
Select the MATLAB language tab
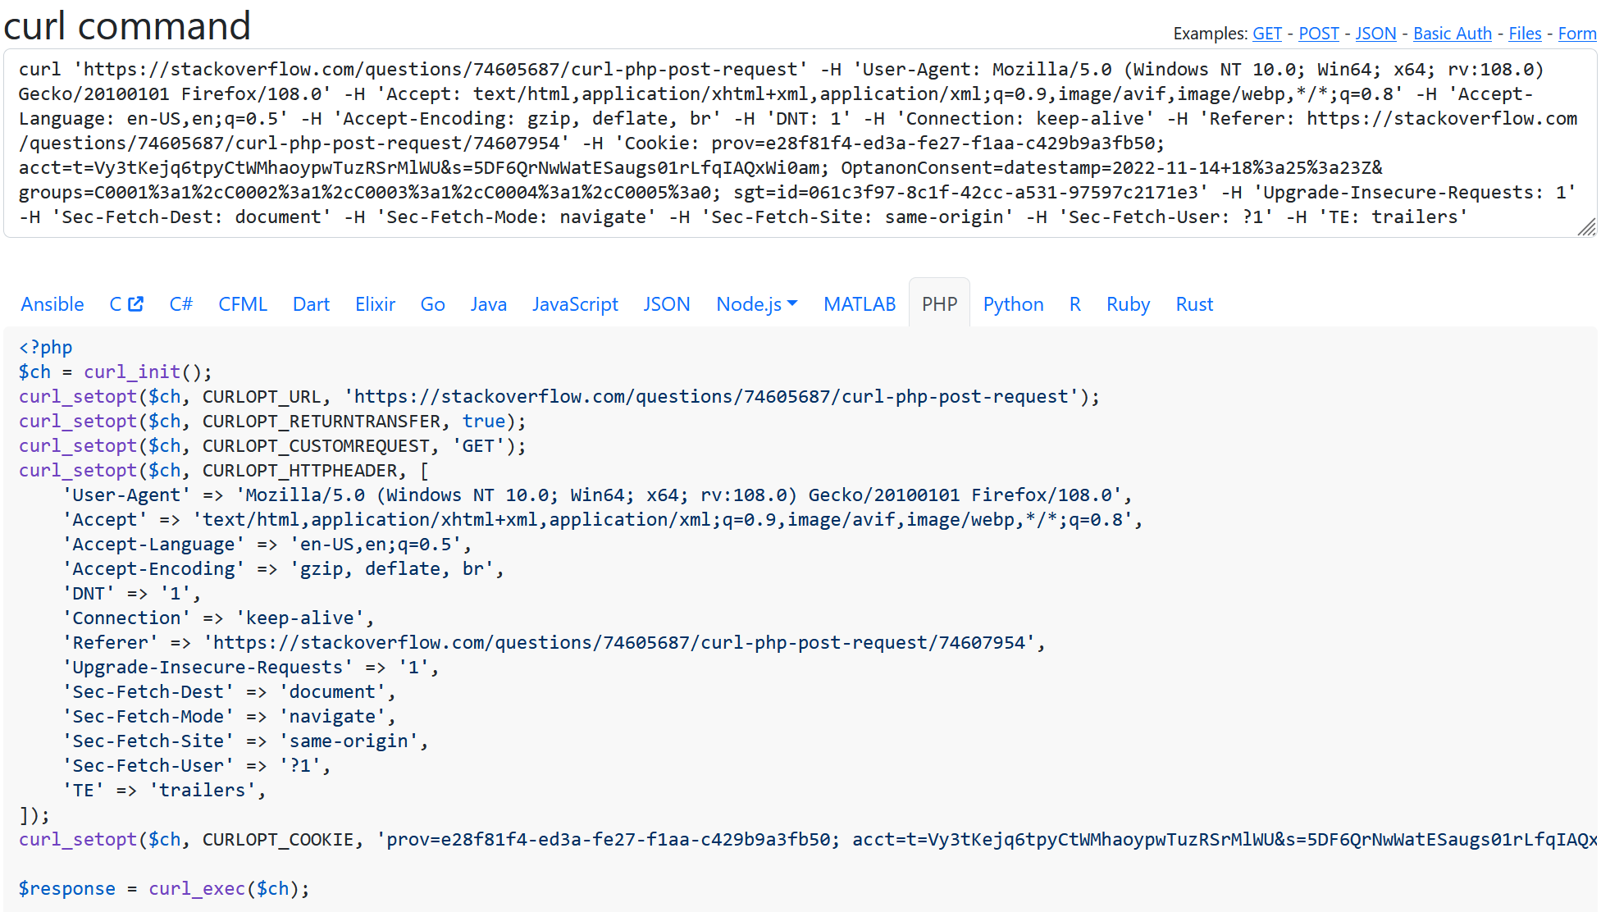coord(860,303)
